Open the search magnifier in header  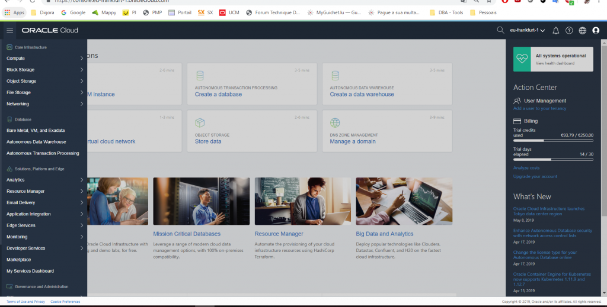500,30
